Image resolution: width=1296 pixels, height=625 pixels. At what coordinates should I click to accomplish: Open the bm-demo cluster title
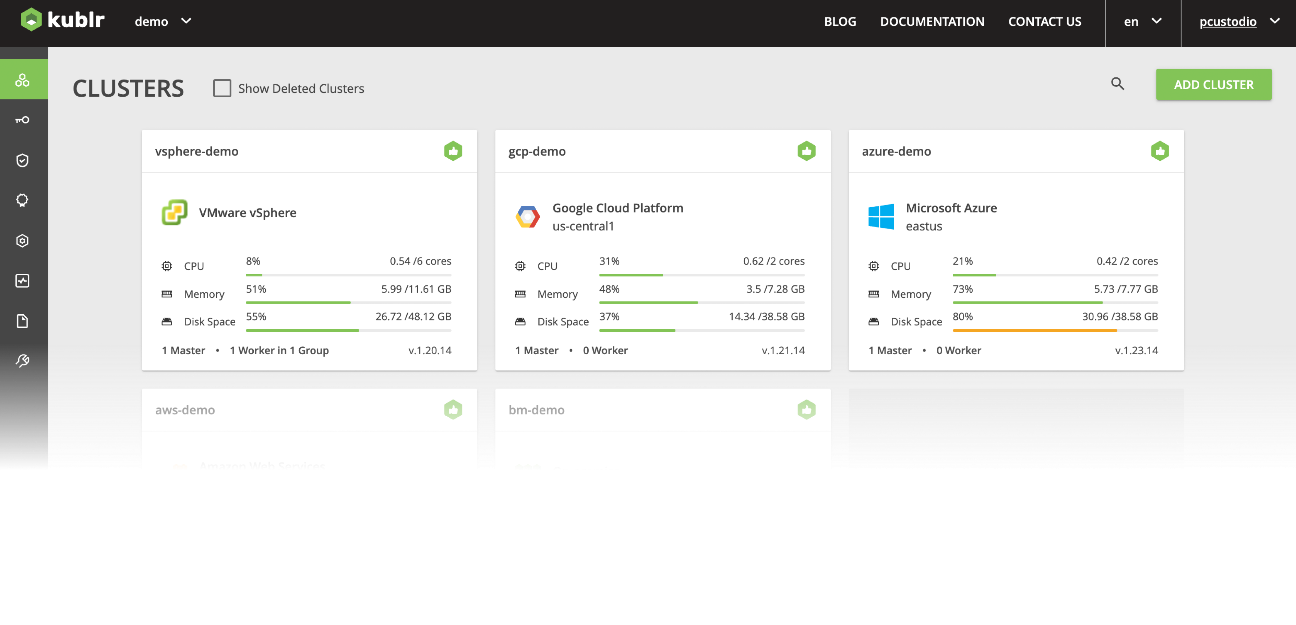536,410
